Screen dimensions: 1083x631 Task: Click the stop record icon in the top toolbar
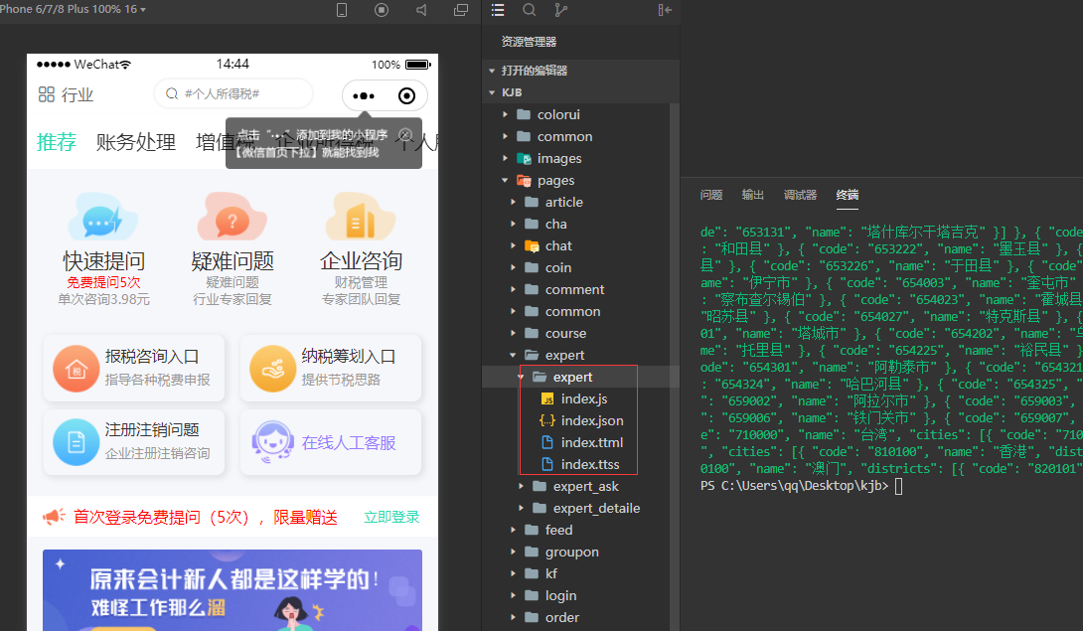click(381, 10)
